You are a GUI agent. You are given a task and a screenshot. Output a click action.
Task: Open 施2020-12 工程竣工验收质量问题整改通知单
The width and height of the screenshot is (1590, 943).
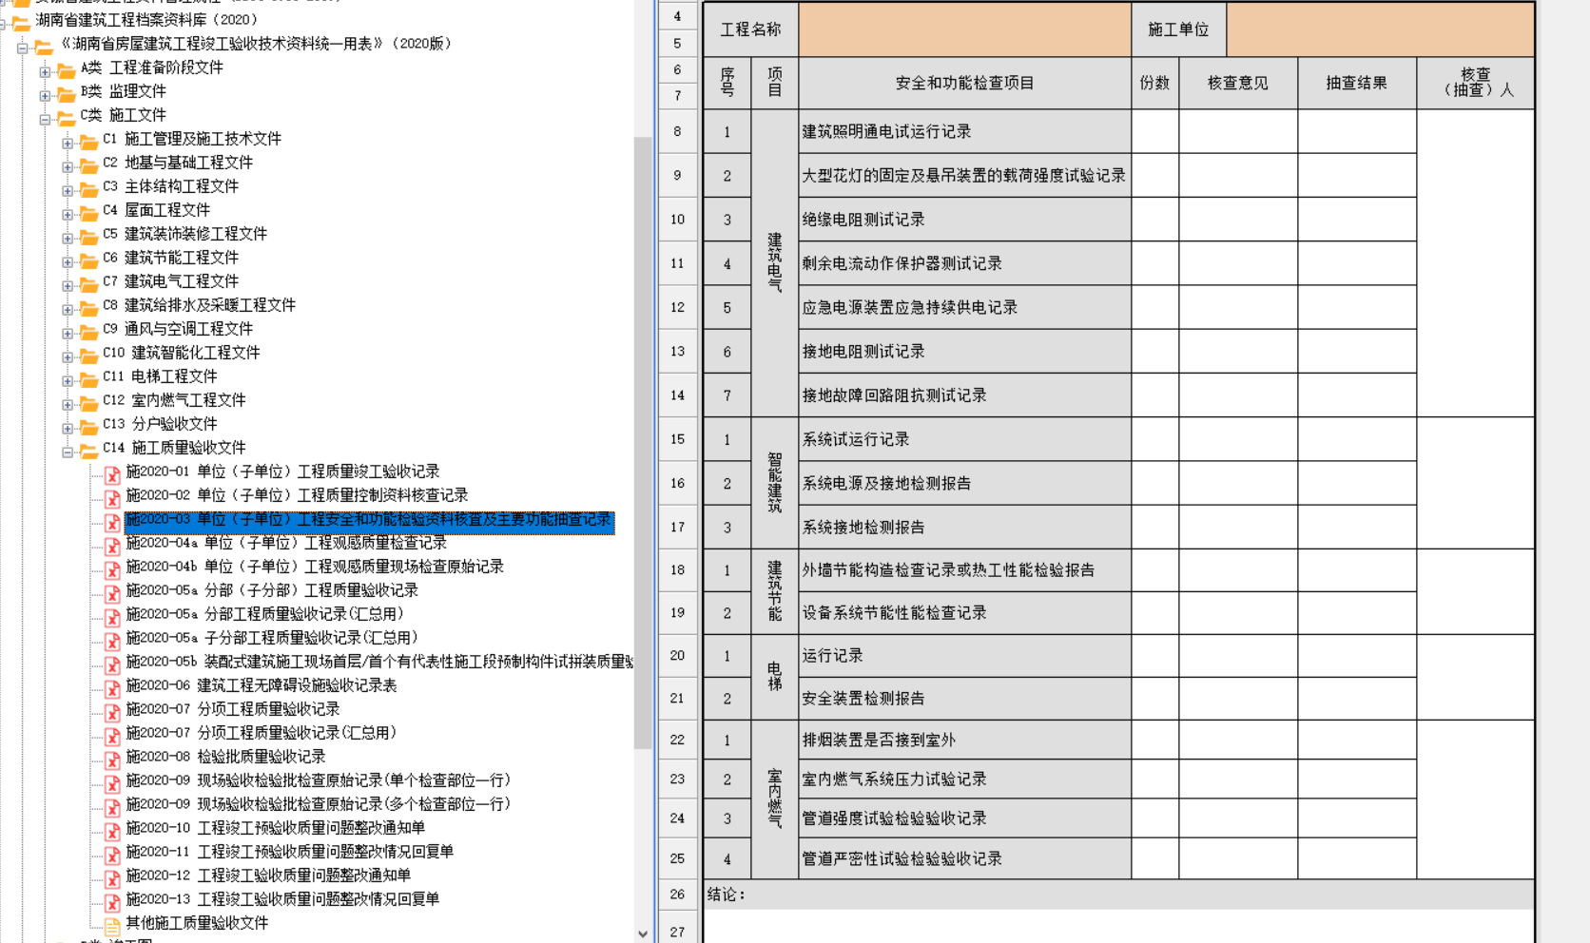(x=268, y=876)
